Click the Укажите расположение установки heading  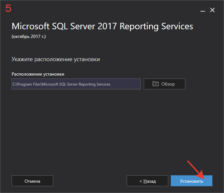coord(56,59)
